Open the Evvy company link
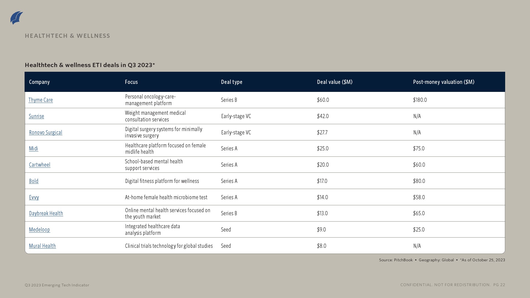This screenshot has height=298, width=530. pyautogui.click(x=34, y=197)
